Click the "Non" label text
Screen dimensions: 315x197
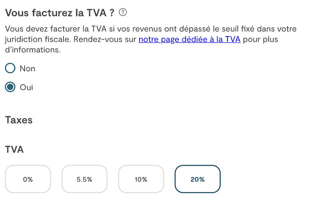point(28,69)
